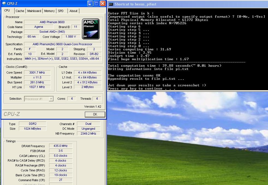Click the Total Physical Memory Allocated line
The image size is (268, 185).
tap(158, 20)
